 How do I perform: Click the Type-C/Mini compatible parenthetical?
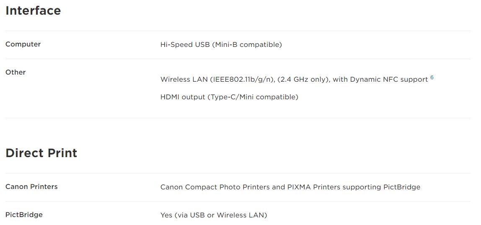(x=253, y=97)
